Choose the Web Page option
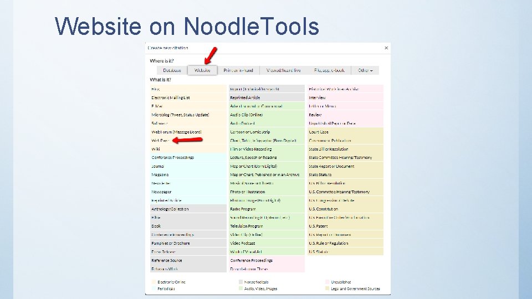This screenshot has width=532, height=299. 188,140
